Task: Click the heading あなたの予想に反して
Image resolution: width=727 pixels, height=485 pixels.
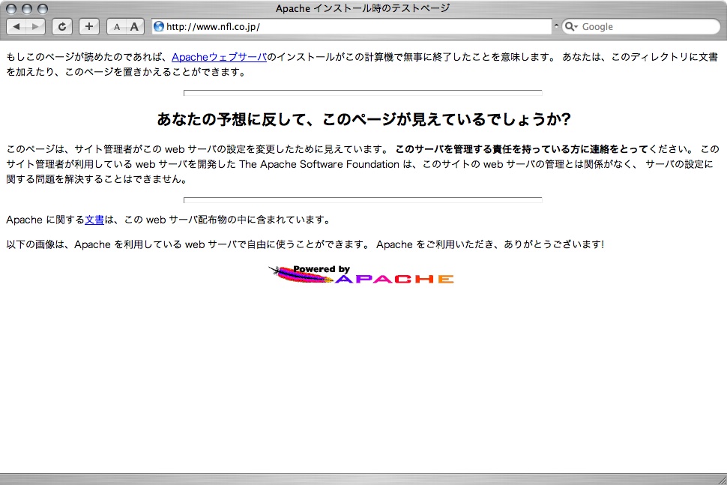Action: (363, 120)
